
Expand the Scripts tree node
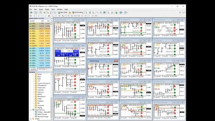click(31, 119)
